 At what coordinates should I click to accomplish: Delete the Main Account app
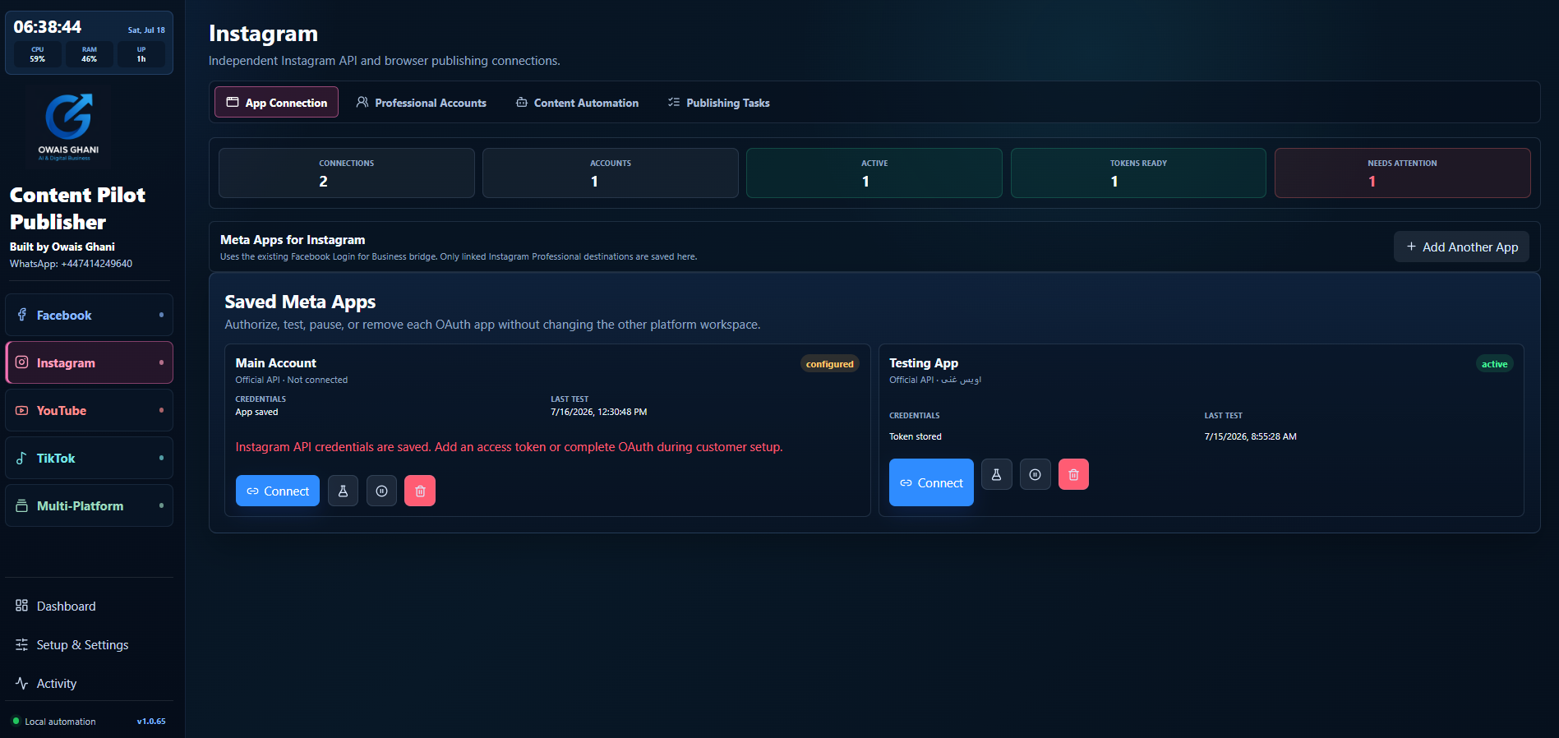[x=420, y=491]
